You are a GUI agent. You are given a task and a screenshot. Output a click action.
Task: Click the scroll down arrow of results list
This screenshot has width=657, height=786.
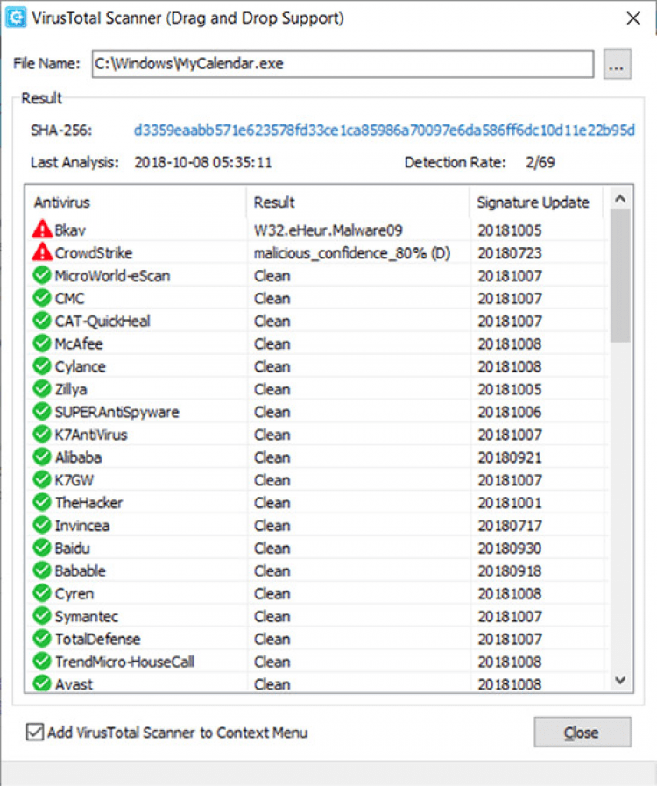(620, 680)
